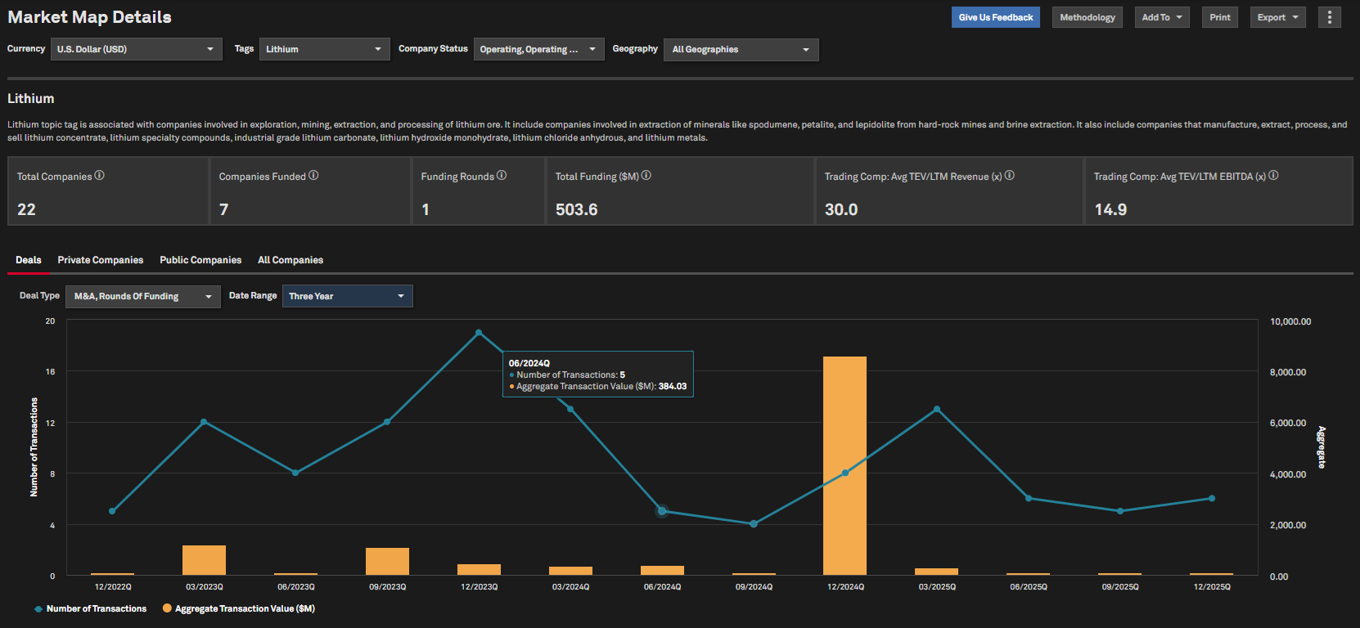
Task: Expand the Tags Lithium dropdown
Action: 324,49
